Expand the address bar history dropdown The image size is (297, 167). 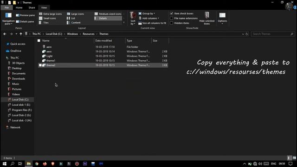243,34
